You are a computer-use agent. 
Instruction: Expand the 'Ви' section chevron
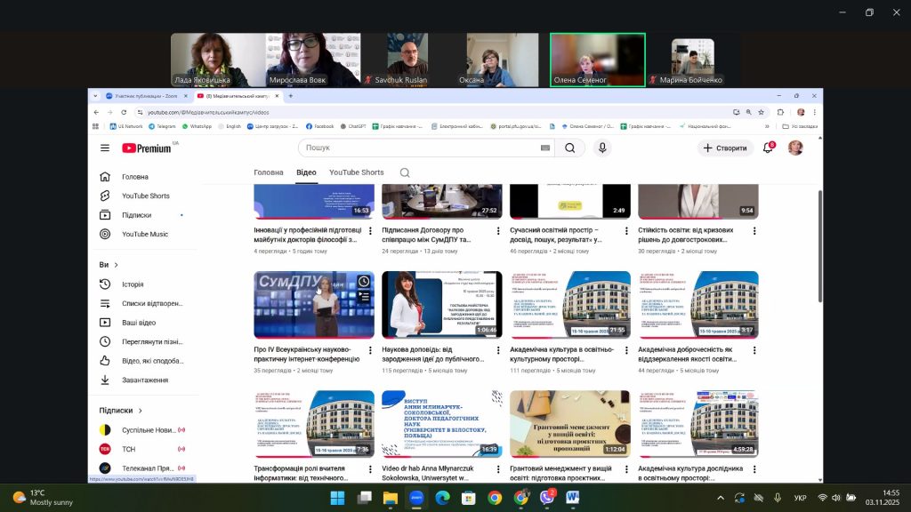(116, 265)
